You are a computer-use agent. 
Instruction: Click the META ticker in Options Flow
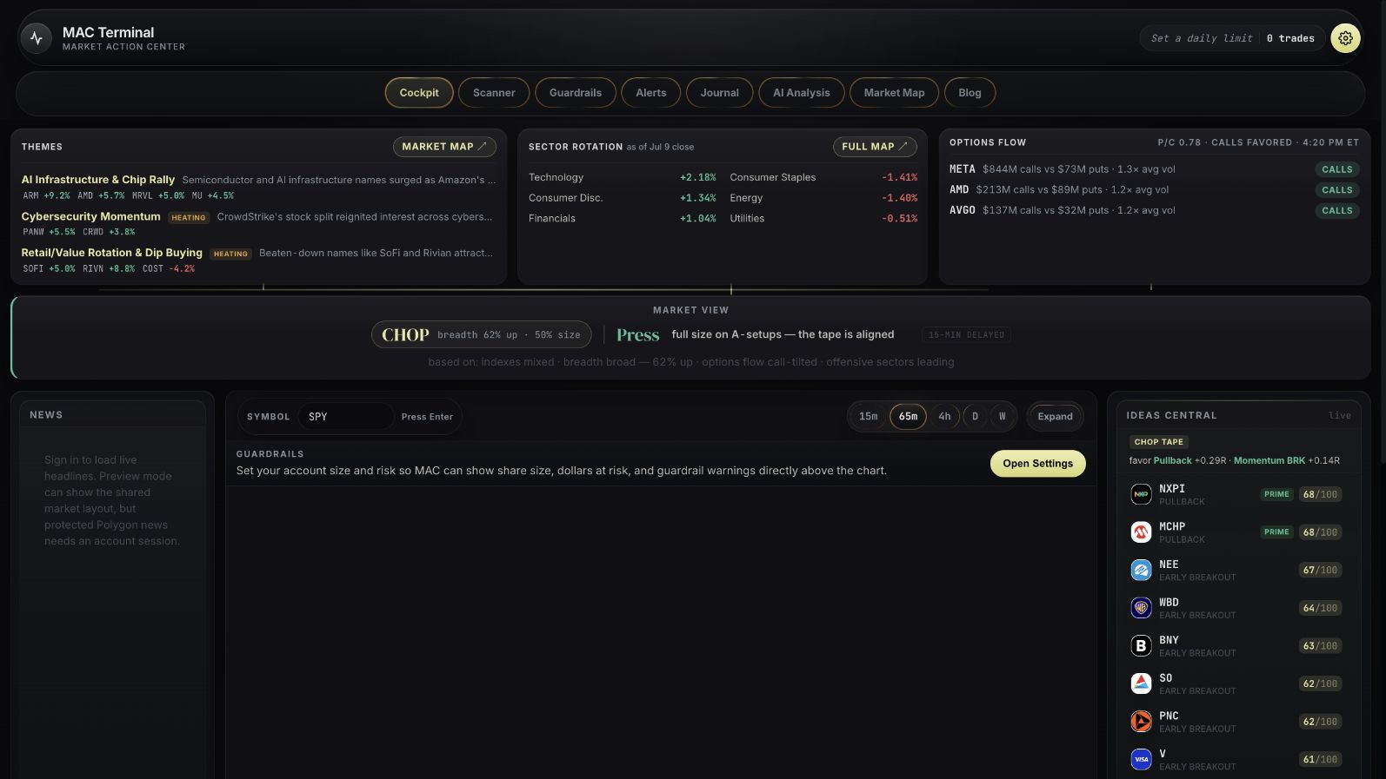963,169
